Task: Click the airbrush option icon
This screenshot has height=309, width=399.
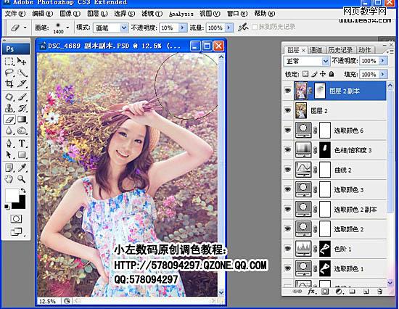Action: tap(243, 27)
